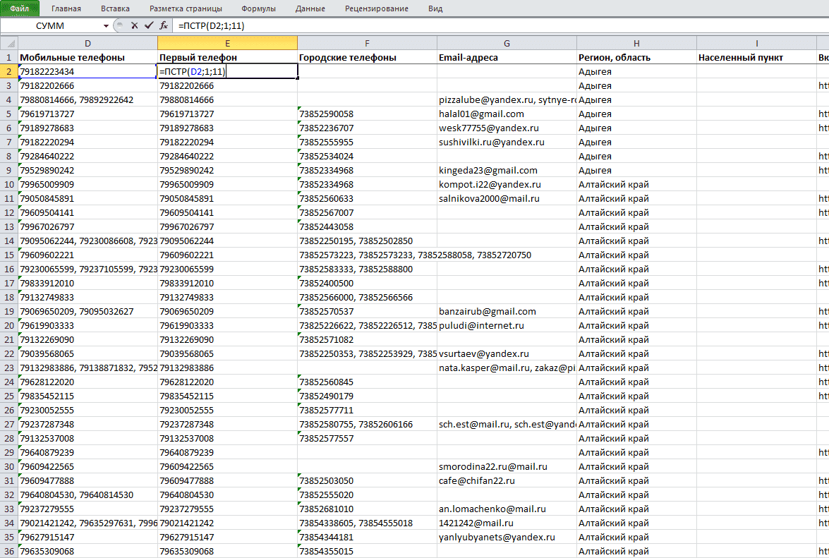Select email wesk77755@yandex.ru cell
This screenshot has height=558, width=829.
pos(507,128)
